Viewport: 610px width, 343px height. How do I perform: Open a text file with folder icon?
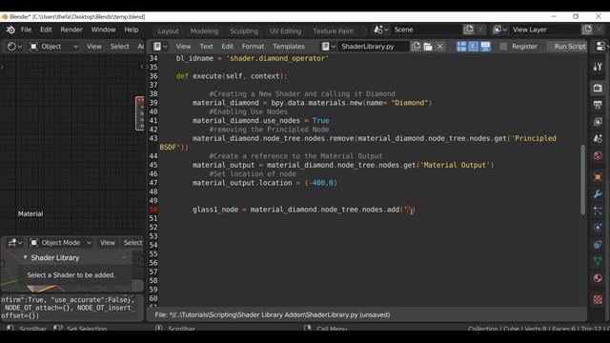pos(428,47)
